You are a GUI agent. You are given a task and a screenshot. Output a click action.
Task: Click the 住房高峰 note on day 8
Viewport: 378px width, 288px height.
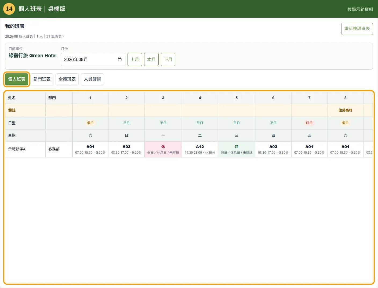pyautogui.click(x=346, y=110)
